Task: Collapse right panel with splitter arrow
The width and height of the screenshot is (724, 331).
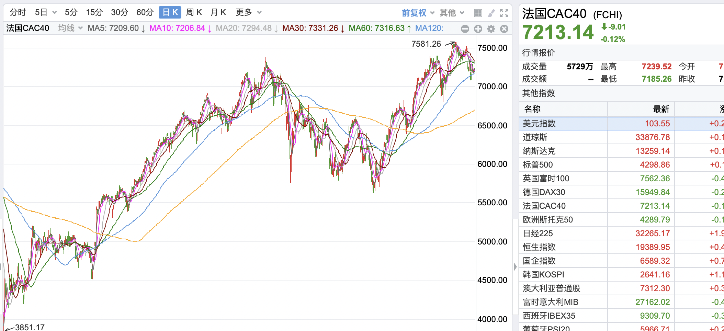Action: (515, 266)
